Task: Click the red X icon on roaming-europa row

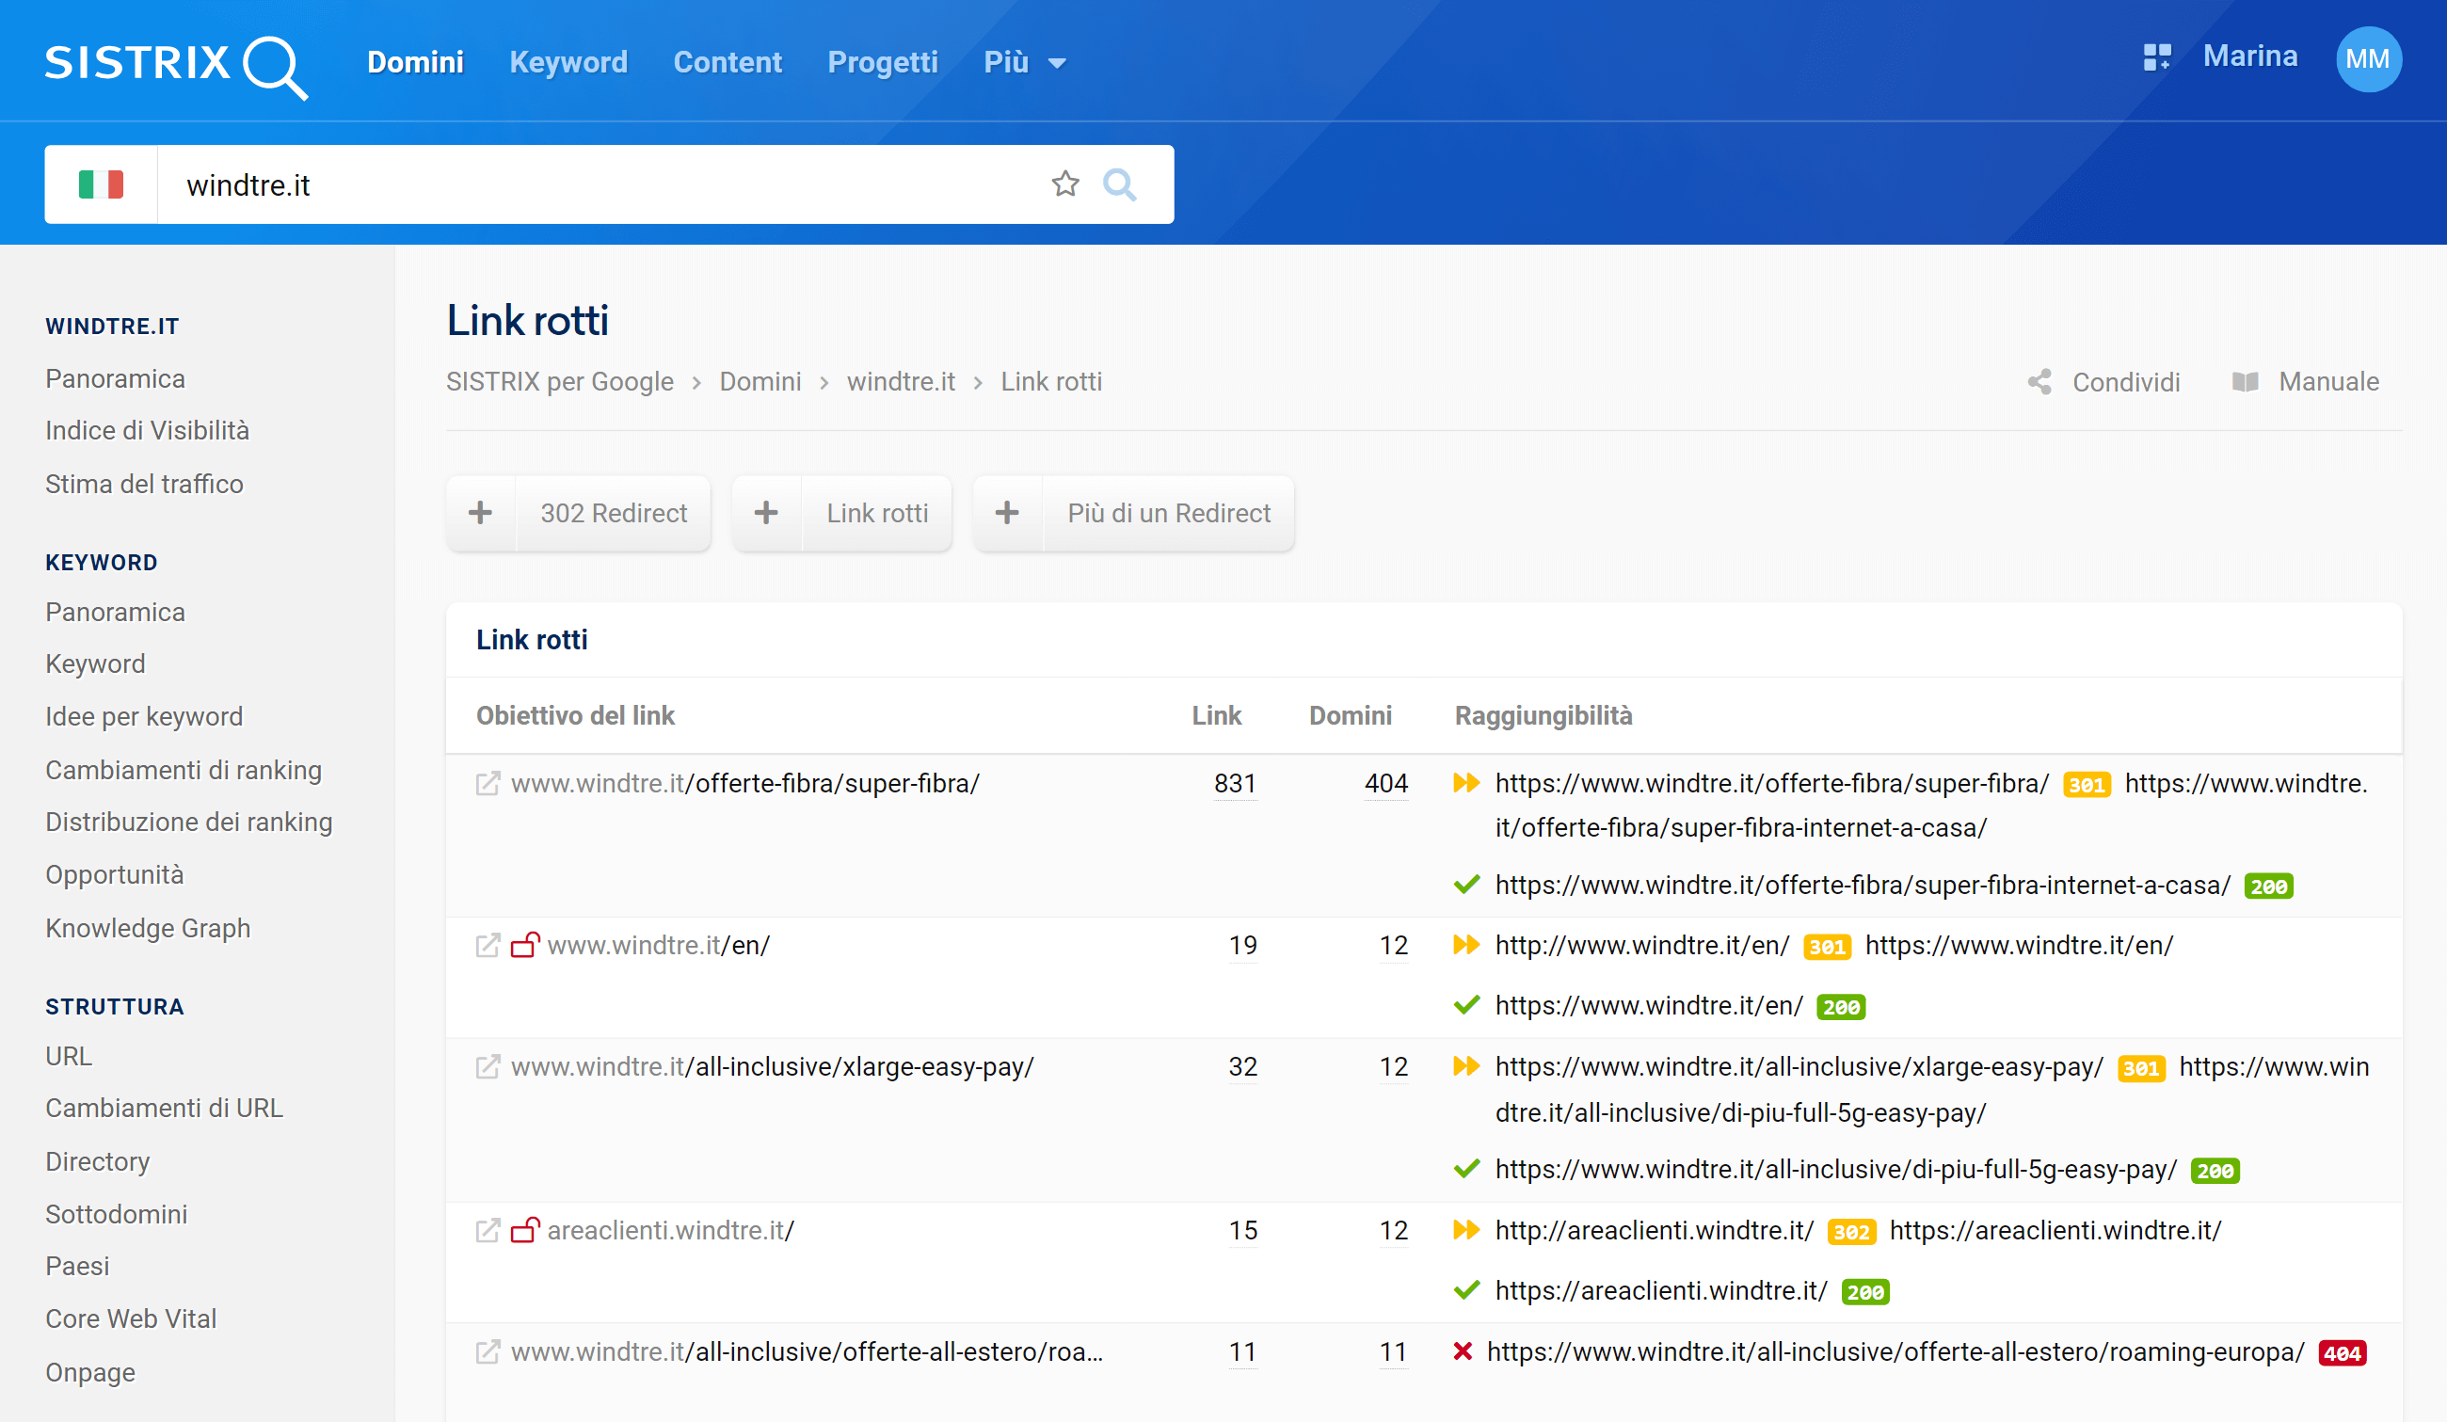Action: coord(1463,1351)
